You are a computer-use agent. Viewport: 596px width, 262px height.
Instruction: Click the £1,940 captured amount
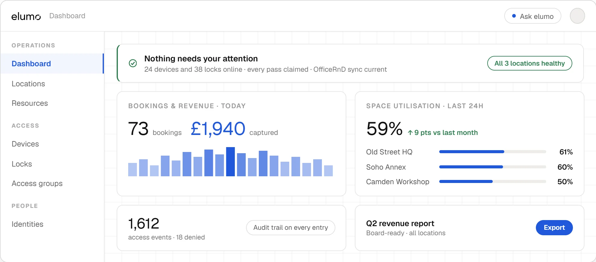[218, 129]
